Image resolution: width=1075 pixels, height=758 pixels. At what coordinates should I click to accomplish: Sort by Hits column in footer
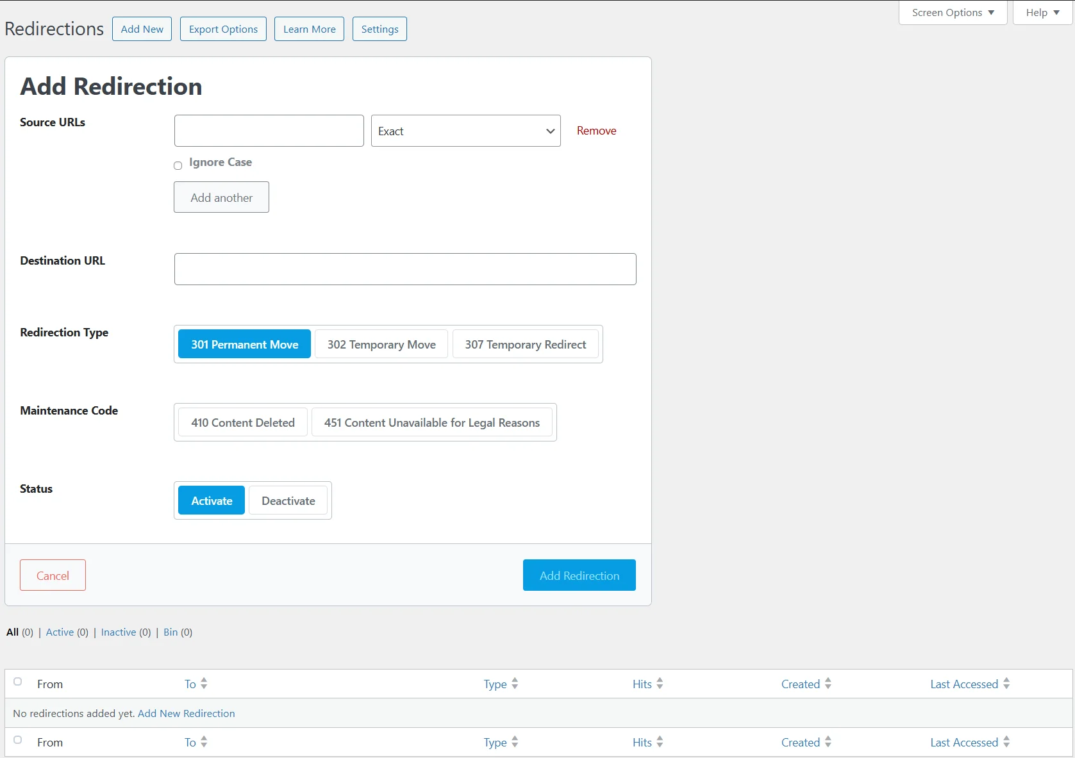pyautogui.click(x=648, y=742)
